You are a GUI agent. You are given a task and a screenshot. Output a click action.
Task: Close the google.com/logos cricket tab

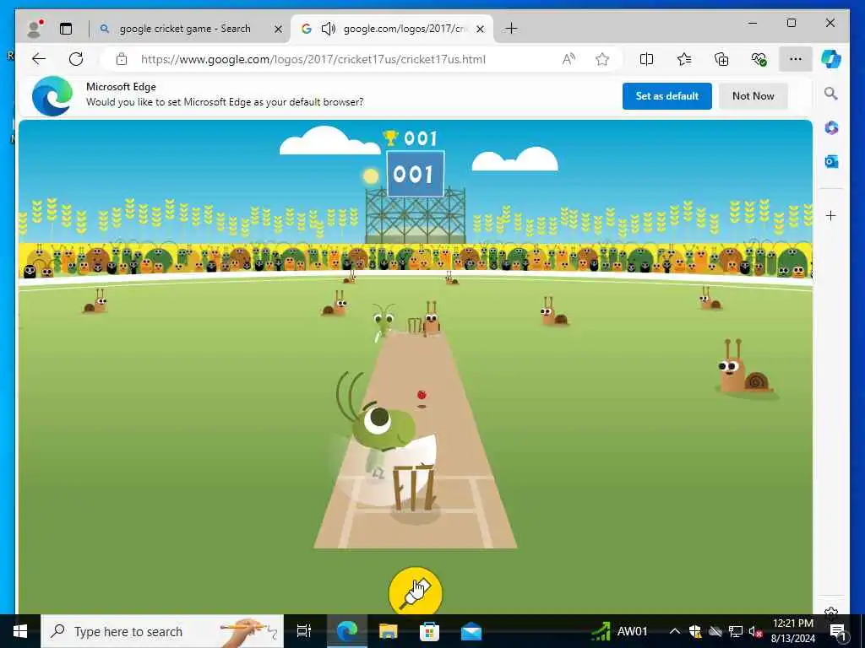480,29
